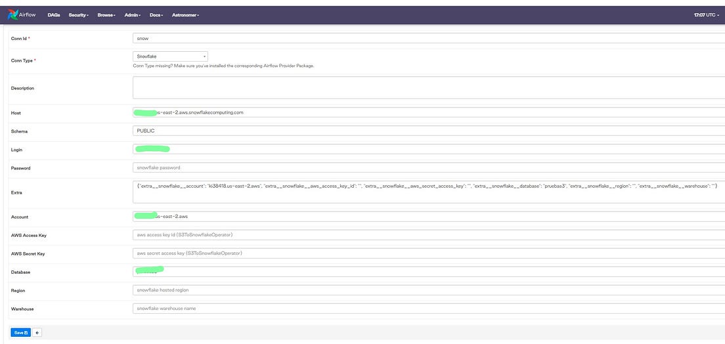Screen dimensions: 725x344
Task: Click the Warehouse input field
Action: (429, 309)
